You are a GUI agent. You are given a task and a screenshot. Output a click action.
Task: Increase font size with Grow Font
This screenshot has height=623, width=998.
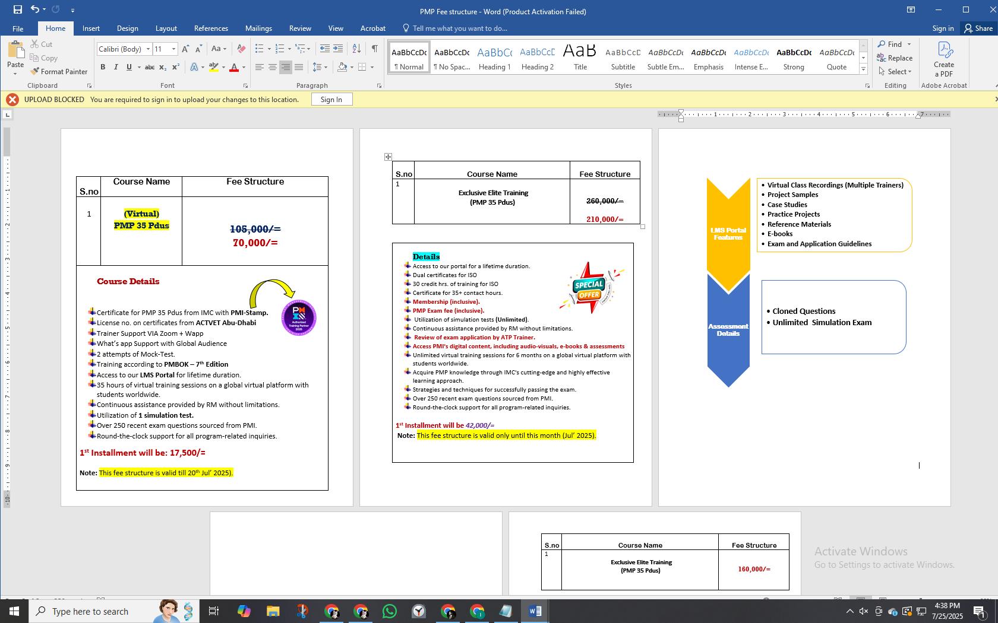(x=185, y=49)
